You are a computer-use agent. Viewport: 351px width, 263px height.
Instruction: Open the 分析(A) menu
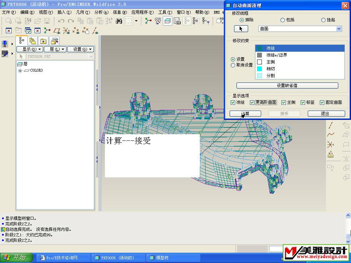(101, 12)
